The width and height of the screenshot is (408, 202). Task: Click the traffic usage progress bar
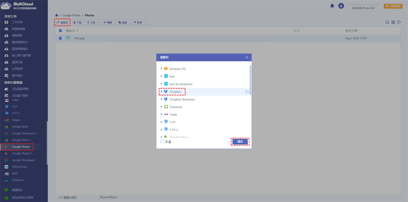point(364,4)
